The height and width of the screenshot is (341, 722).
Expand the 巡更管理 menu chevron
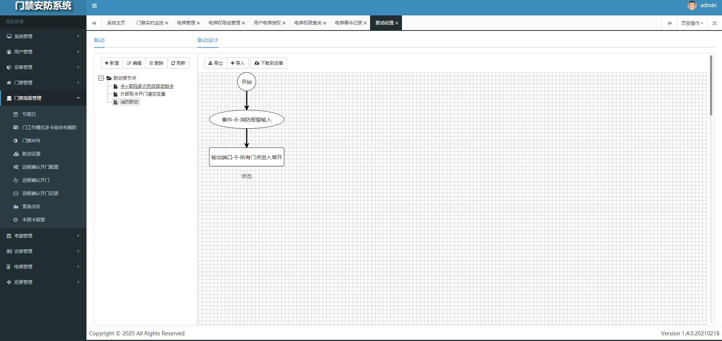[78, 282]
